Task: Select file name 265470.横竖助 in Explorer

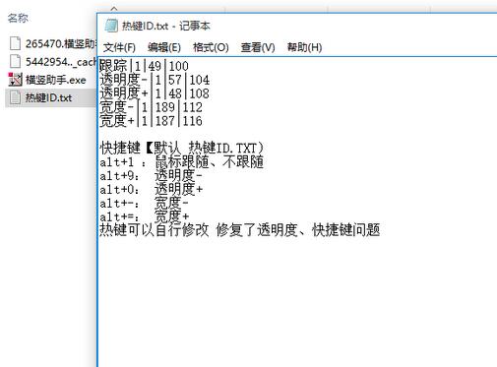Action: pos(61,43)
